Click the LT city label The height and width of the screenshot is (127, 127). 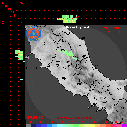(x=71, y=89)
